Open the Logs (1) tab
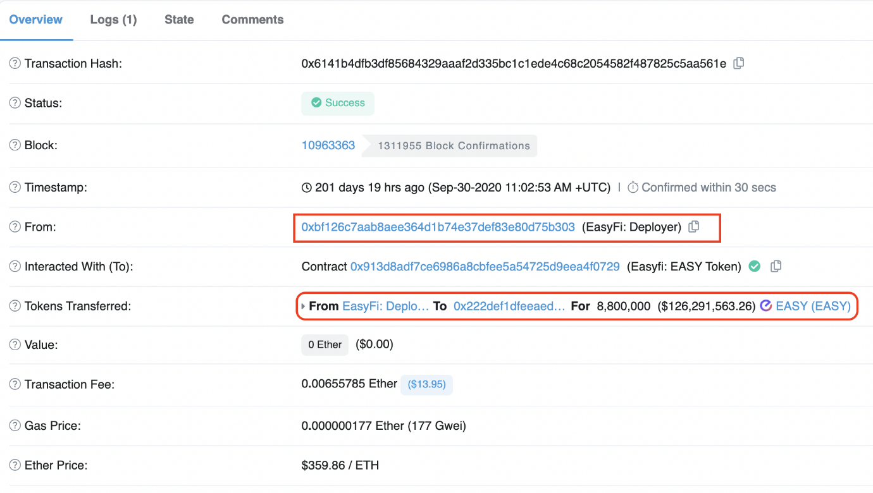This screenshot has width=873, height=493. click(x=113, y=20)
